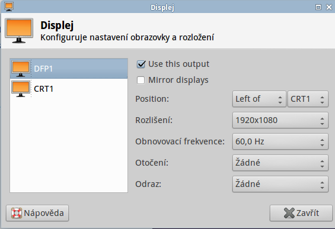Viewport: 335px width, 229px height.
Task: Click the Otočení: label
Action: [152, 163]
